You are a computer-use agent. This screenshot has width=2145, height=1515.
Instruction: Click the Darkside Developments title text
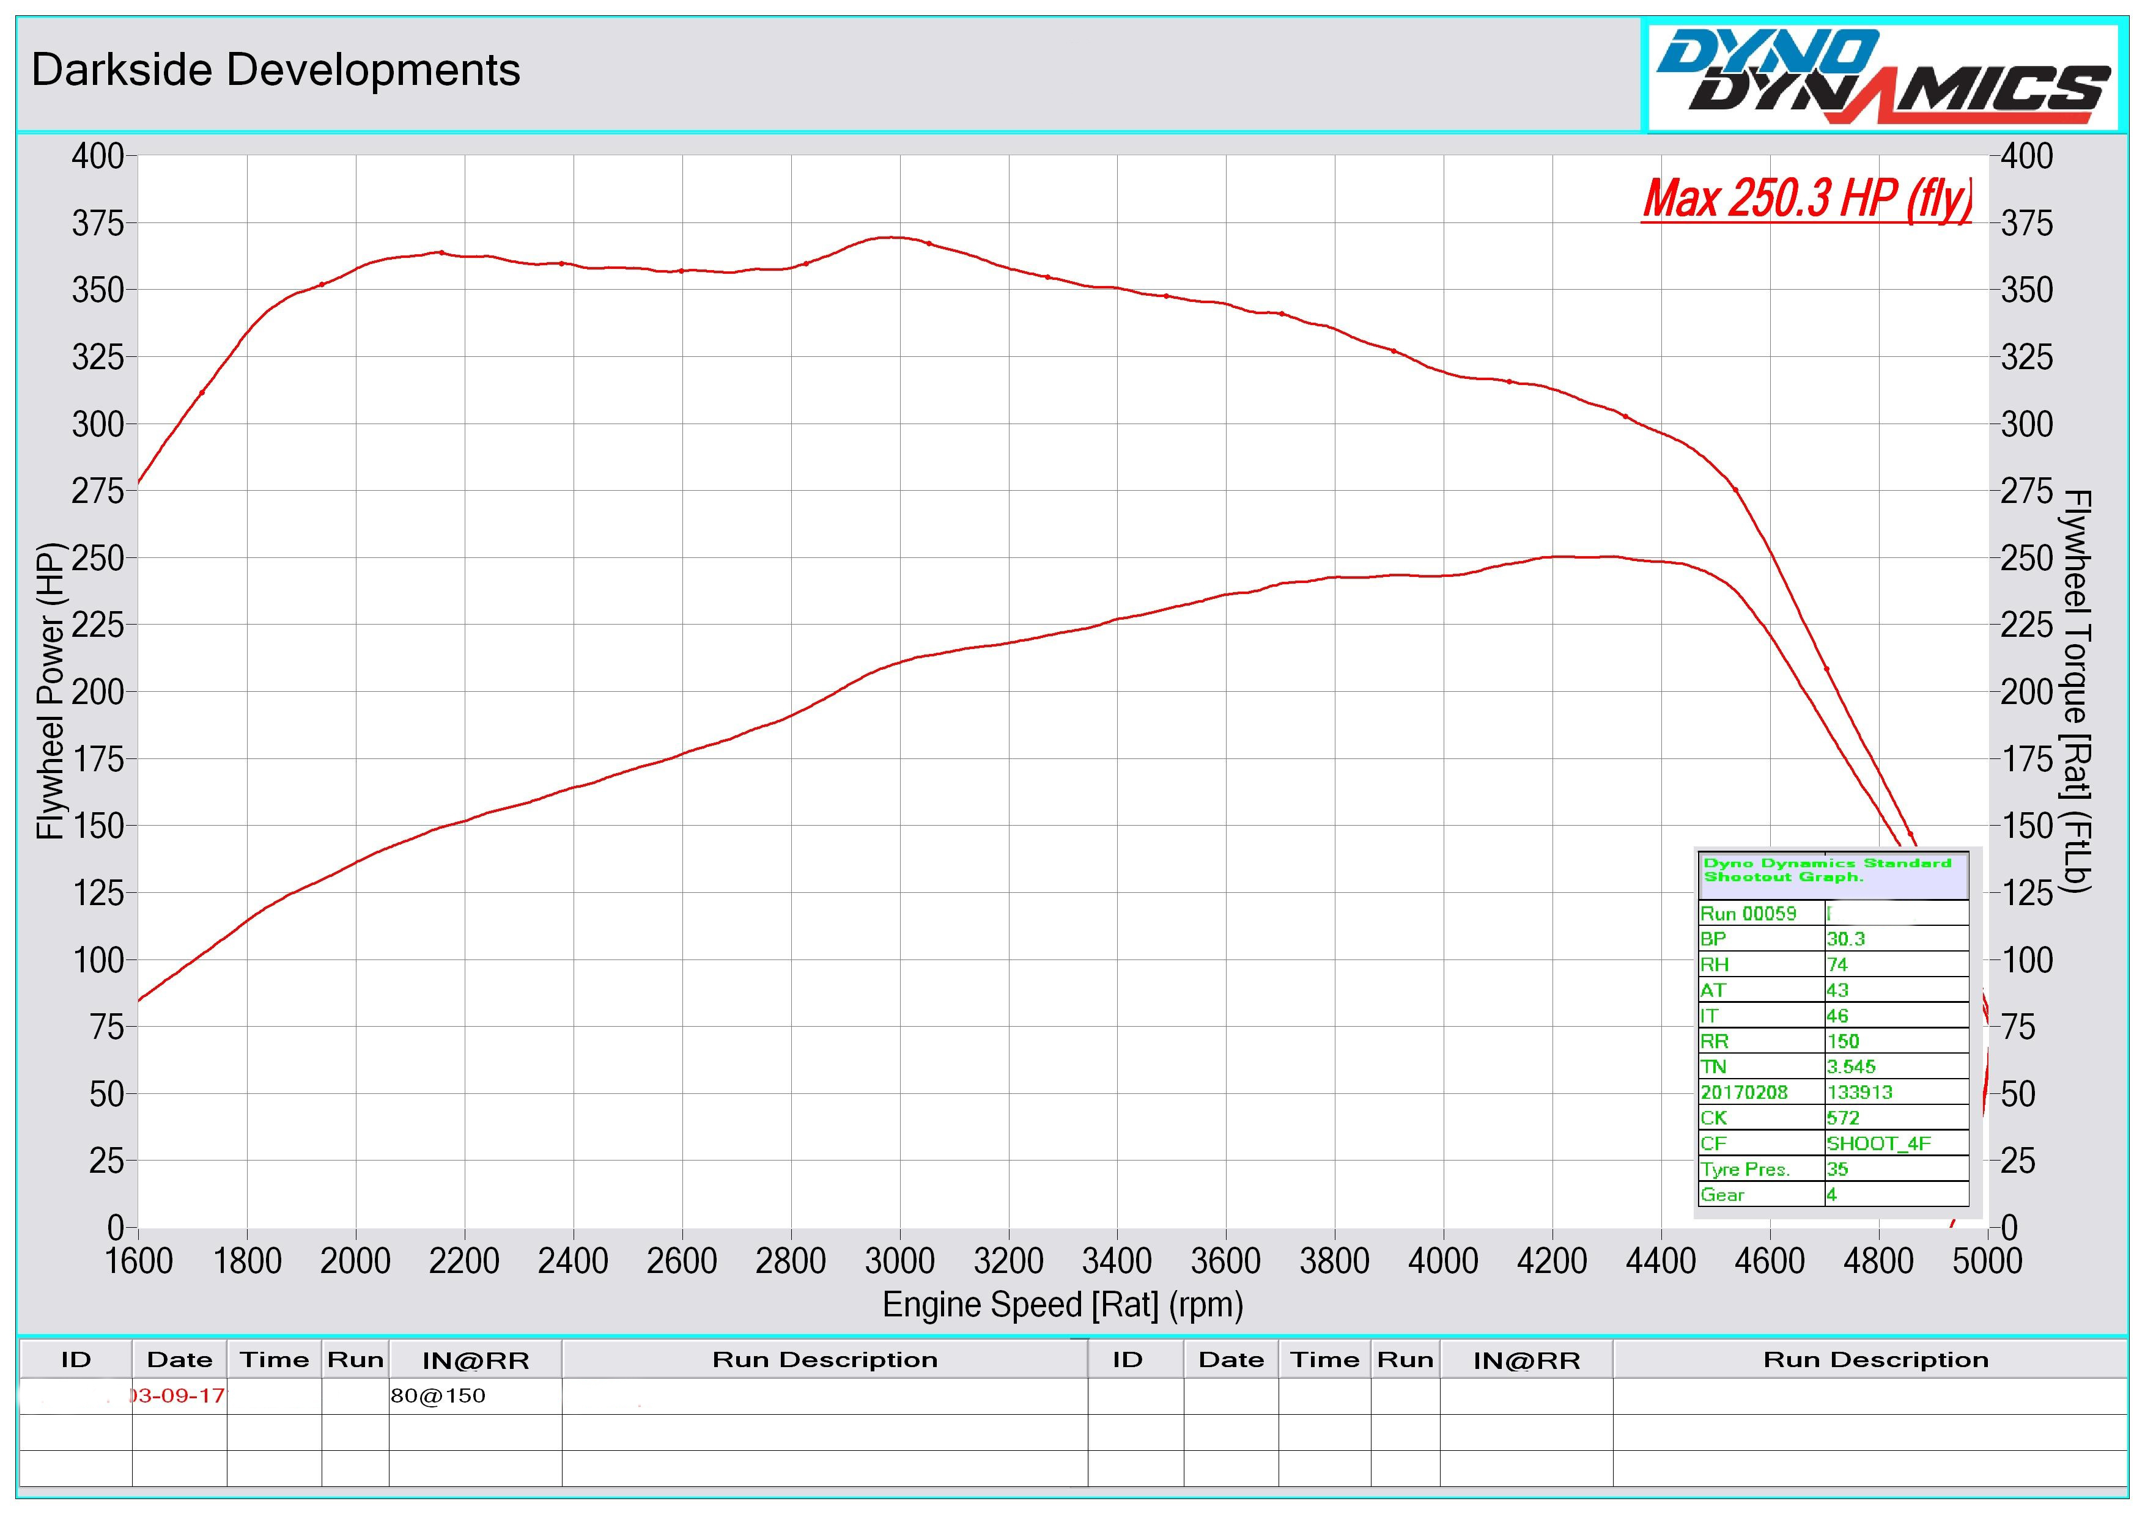click(x=276, y=71)
